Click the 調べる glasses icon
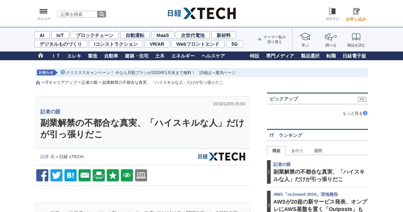Viewport: 403px width, 212px height. tap(331, 36)
